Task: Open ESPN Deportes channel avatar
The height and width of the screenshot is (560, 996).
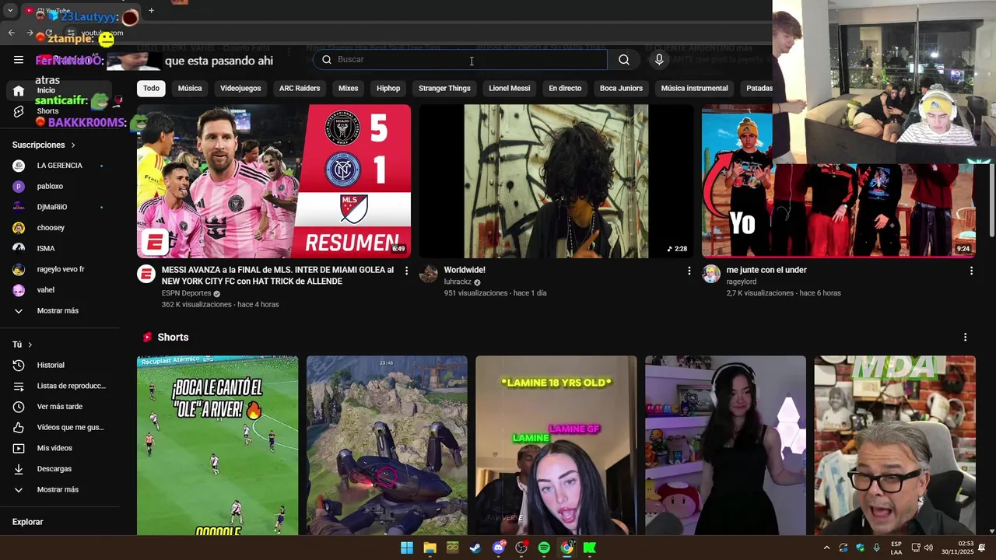Action: click(x=146, y=274)
